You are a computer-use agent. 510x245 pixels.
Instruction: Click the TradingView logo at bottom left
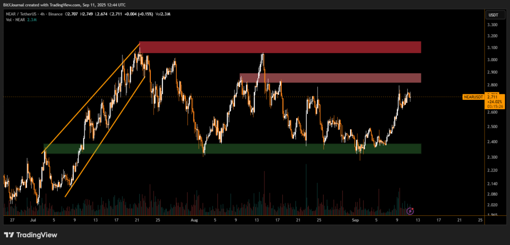(31, 235)
